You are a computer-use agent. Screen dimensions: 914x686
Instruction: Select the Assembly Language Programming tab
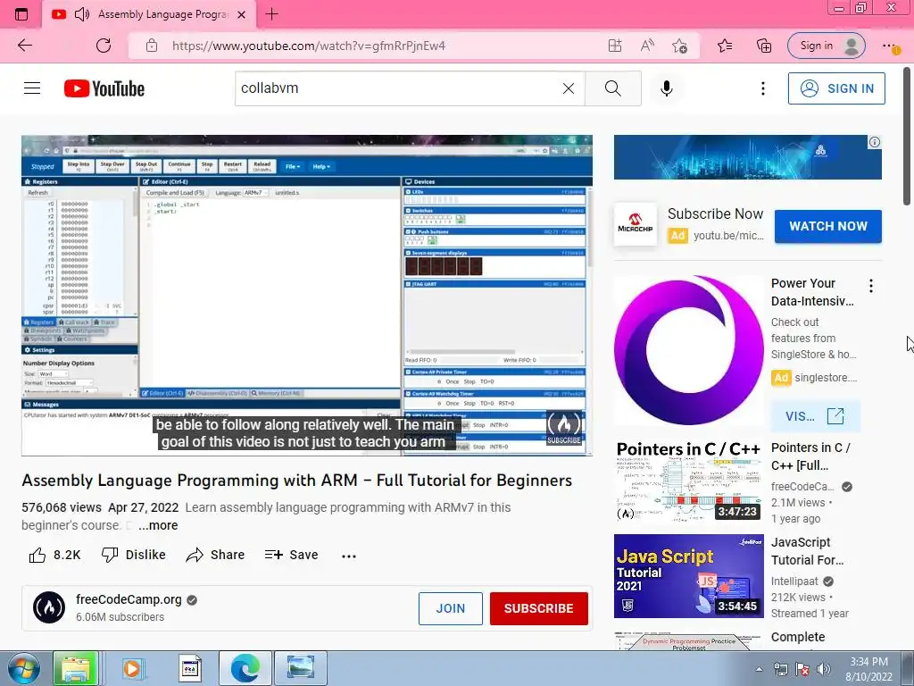coord(149,14)
